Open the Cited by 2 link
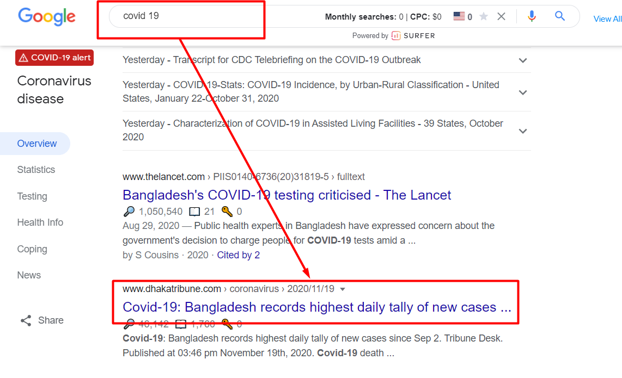Viewport: 622px width, 378px height. pos(238,255)
